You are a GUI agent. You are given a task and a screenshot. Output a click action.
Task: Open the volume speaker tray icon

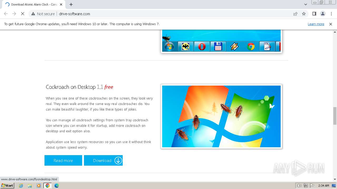pos(299,186)
